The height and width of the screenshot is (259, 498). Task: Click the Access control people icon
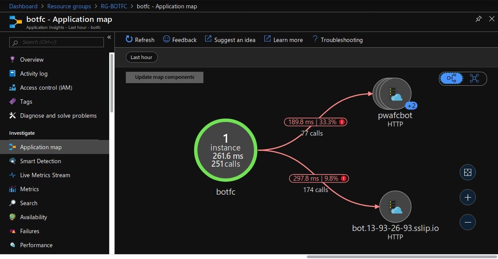[x=12, y=87]
